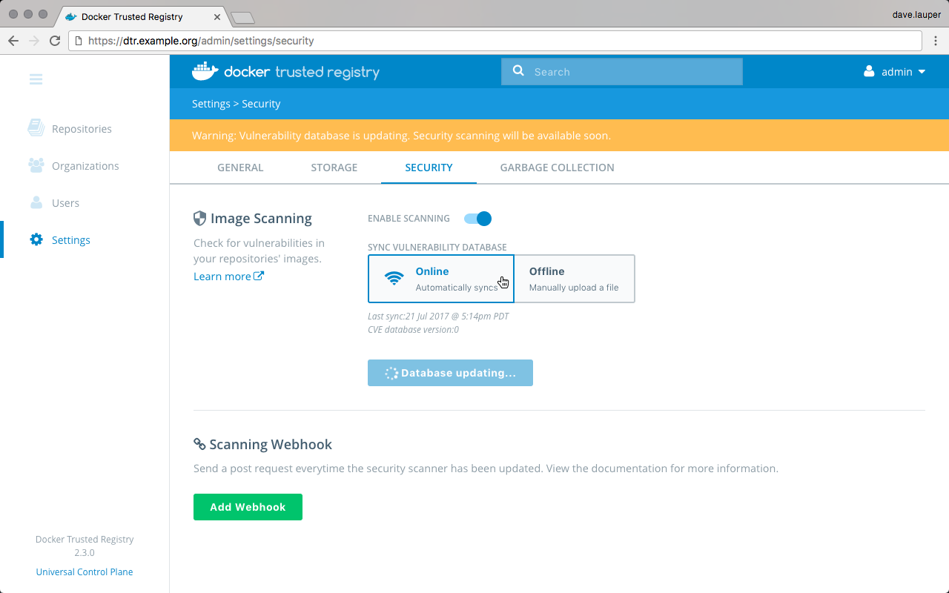Open the Learn more link
Screen dimensions: 949x593
tap(228, 276)
